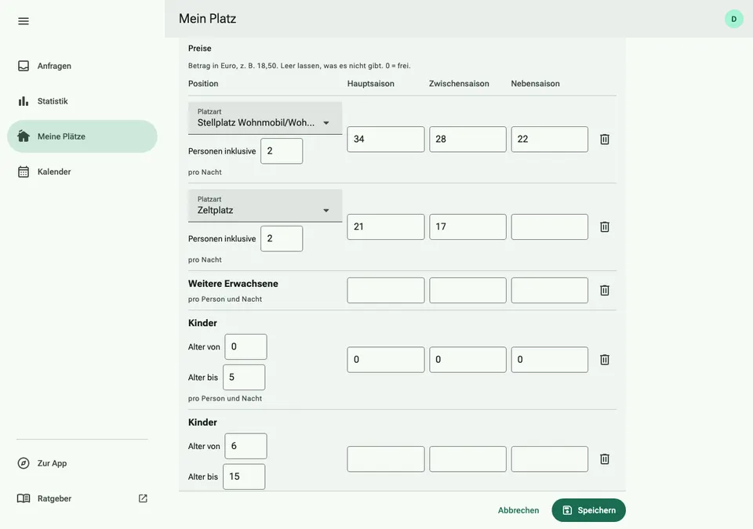Viewport: 753px width, 529px height.
Task: Delete the Zeltplatz price row
Action: tap(604, 226)
